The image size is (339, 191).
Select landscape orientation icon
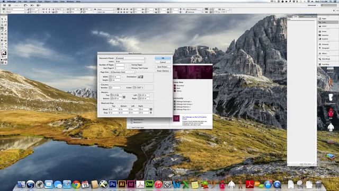[142, 77]
